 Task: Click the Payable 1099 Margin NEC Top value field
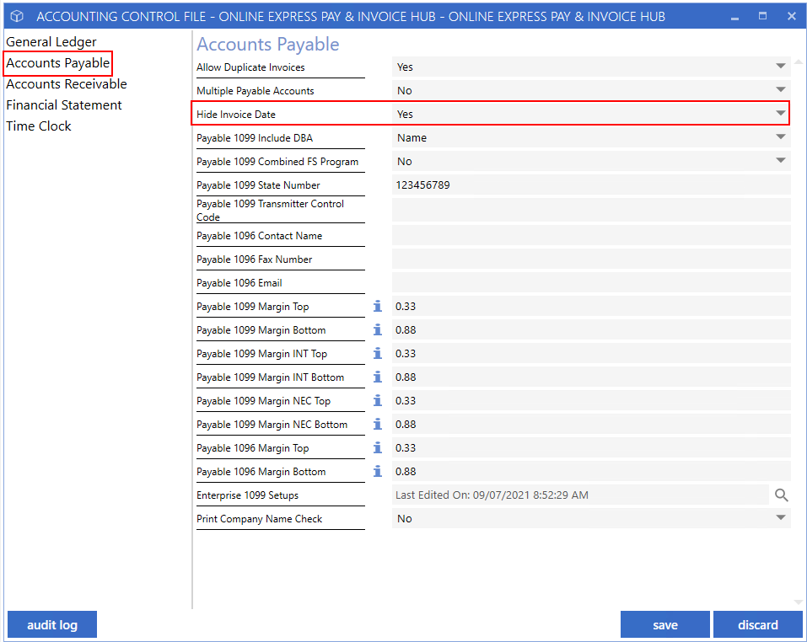pyautogui.click(x=591, y=401)
